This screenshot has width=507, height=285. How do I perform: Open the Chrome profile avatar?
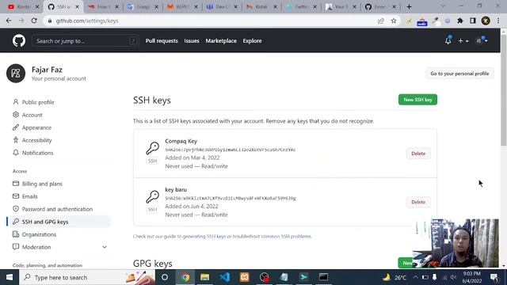point(486,21)
